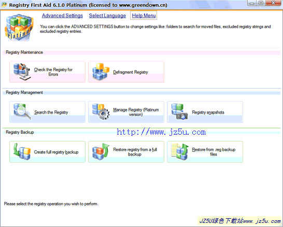Click the Platinum cube logo image
Viewport: 283px width, 227px height.
click(19, 27)
